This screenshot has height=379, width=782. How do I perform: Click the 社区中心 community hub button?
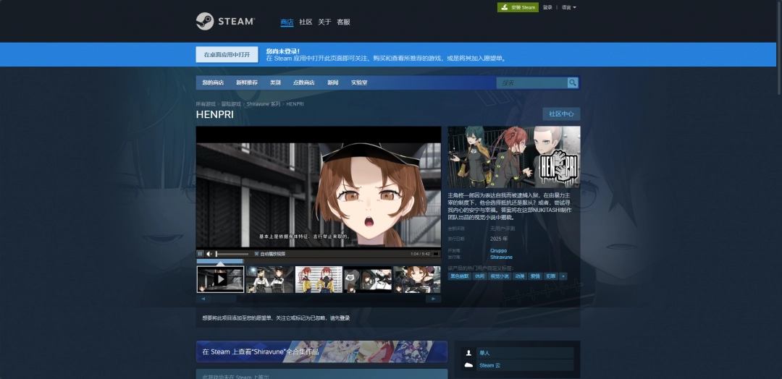(561, 114)
